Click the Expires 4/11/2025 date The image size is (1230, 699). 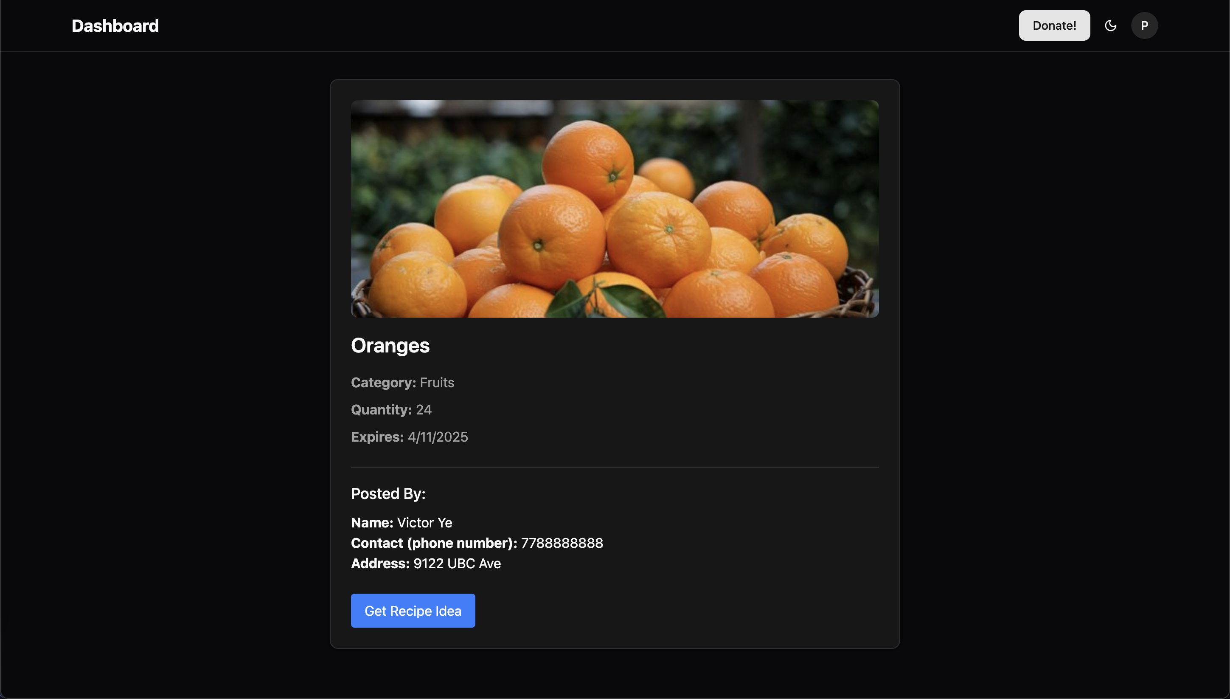(x=438, y=437)
